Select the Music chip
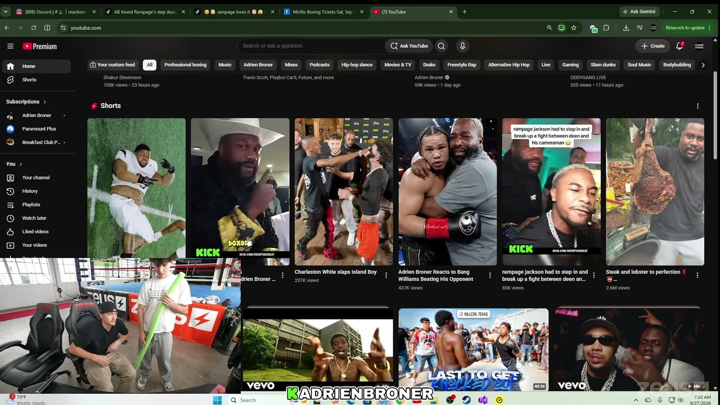Screen dimensions: 720x405 [x=225, y=65]
